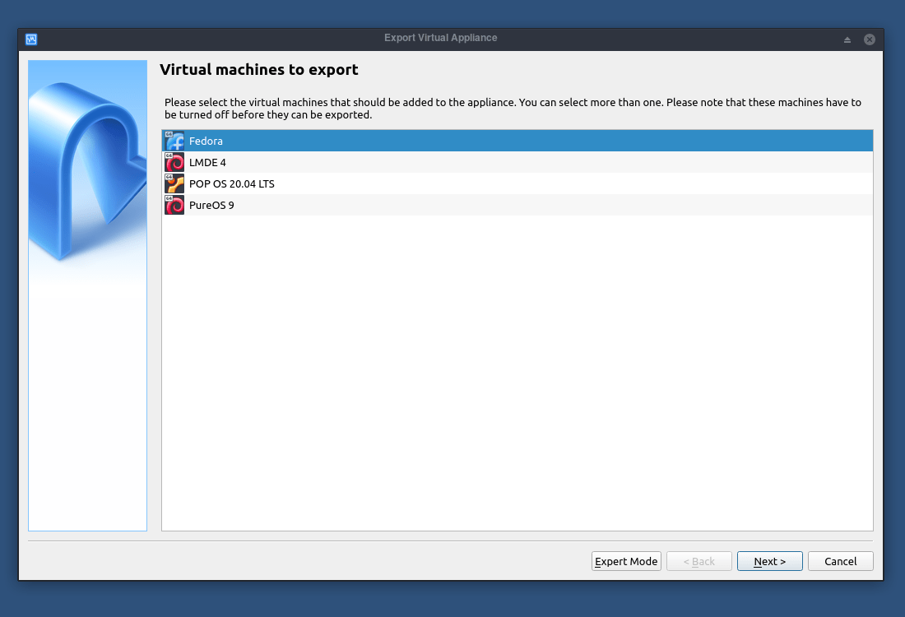
Task: Click the POP OS distro icon
Action: (174, 183)
